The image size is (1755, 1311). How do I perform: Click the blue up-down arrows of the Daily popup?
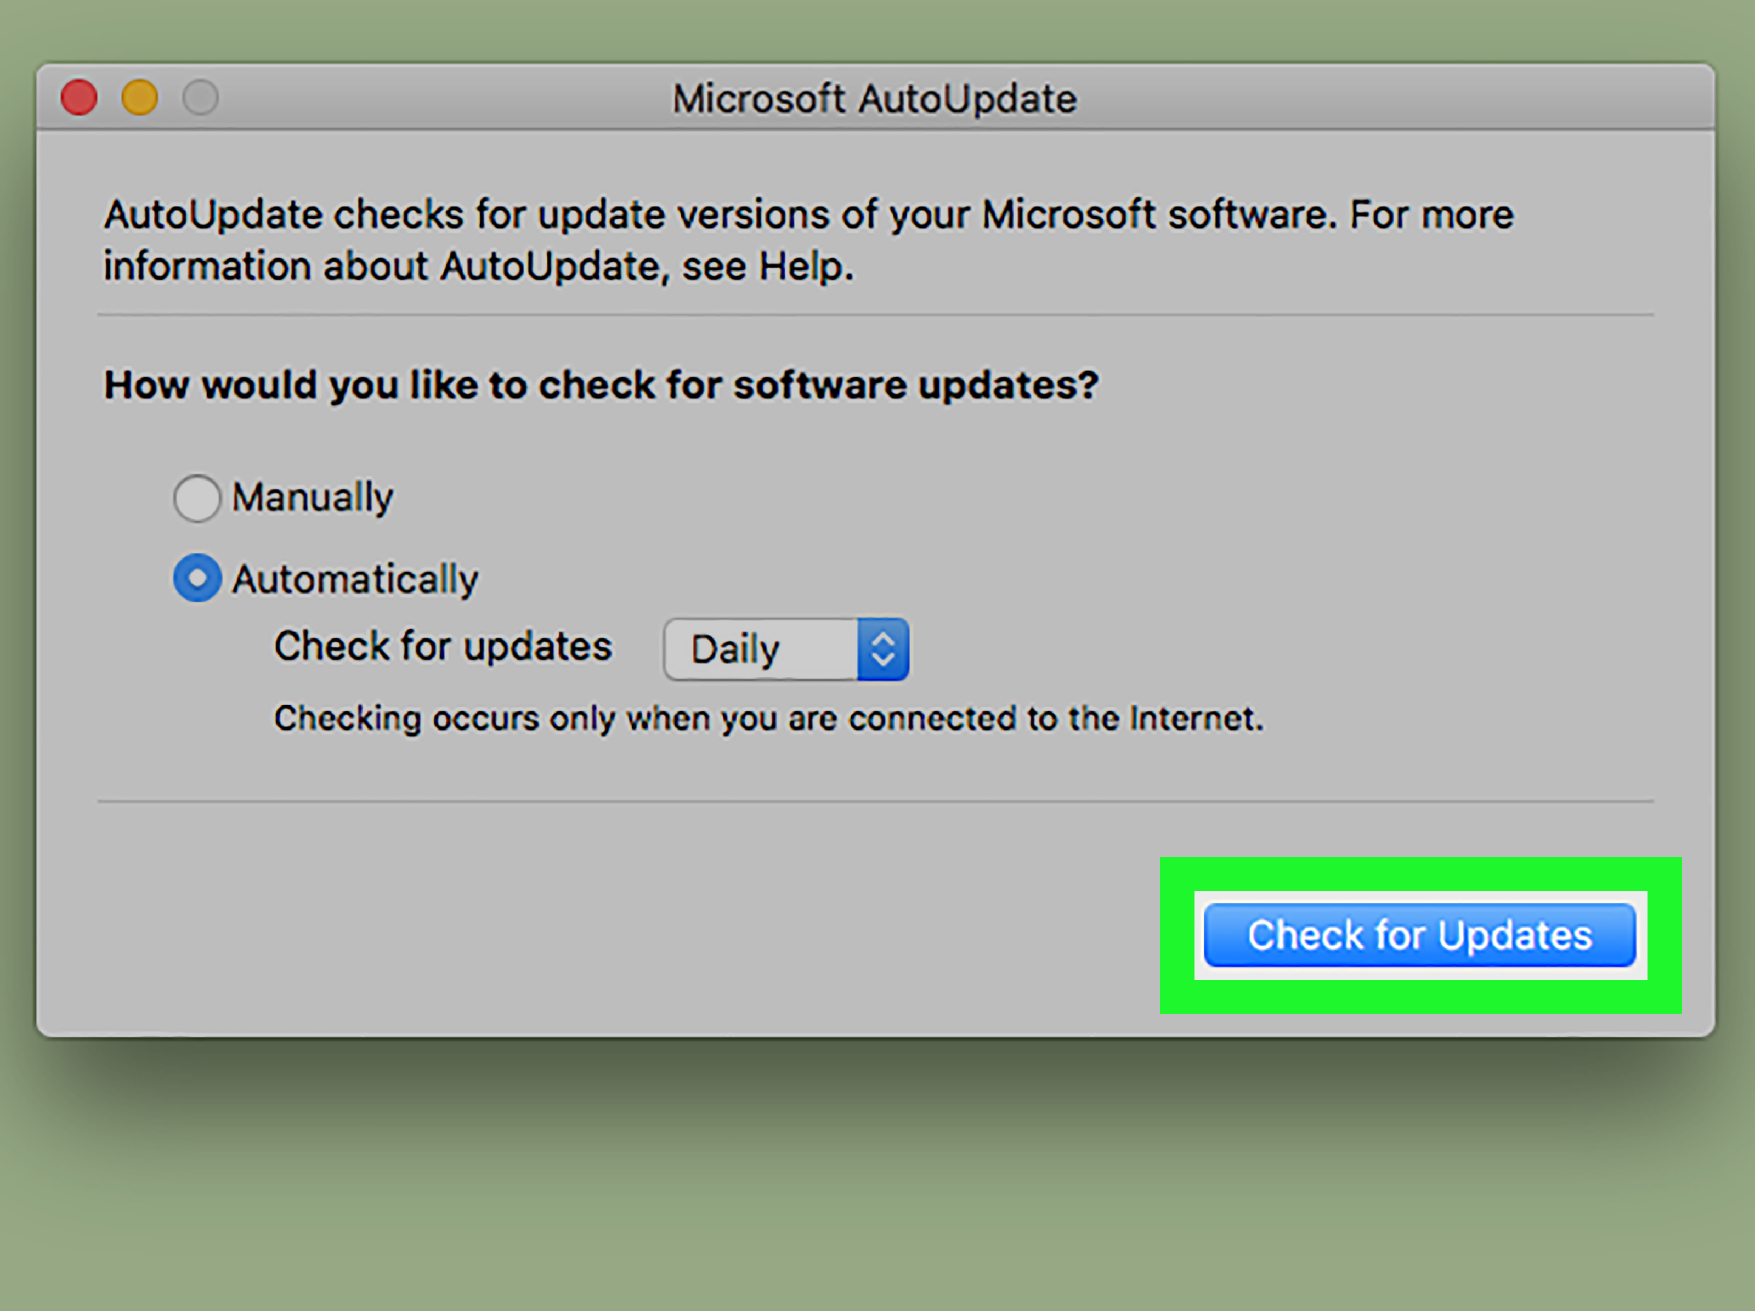[883, 649]
